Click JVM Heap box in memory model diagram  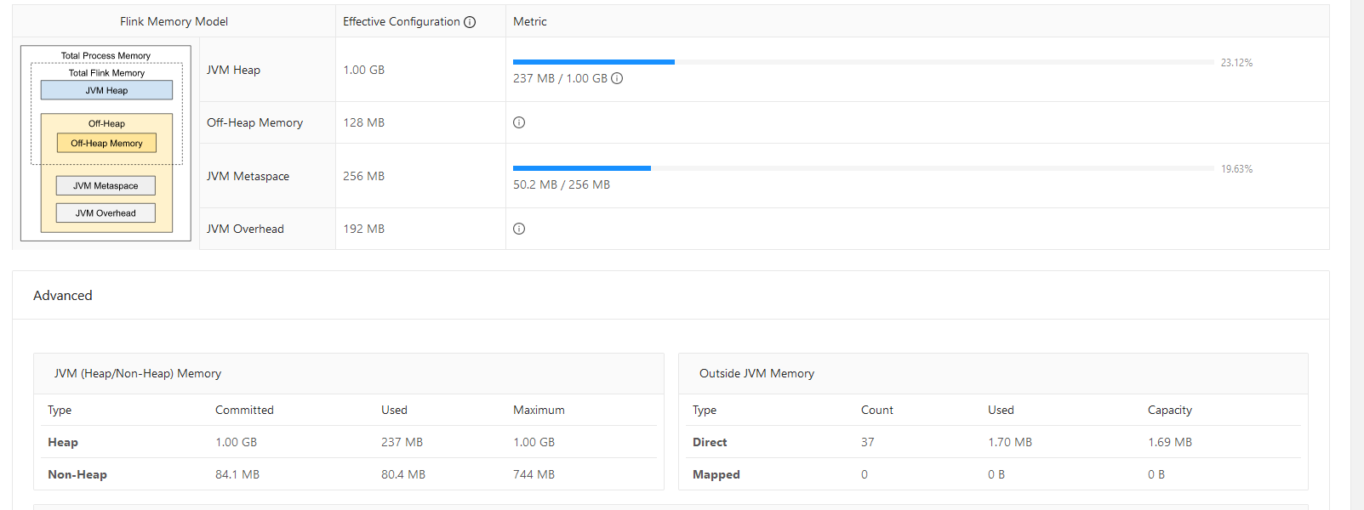[x=106, y=90]
